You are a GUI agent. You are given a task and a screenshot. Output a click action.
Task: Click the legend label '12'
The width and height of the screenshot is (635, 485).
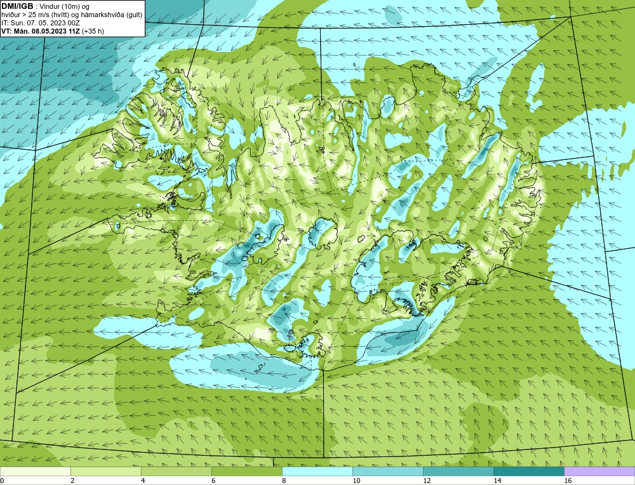pos(427,481)
